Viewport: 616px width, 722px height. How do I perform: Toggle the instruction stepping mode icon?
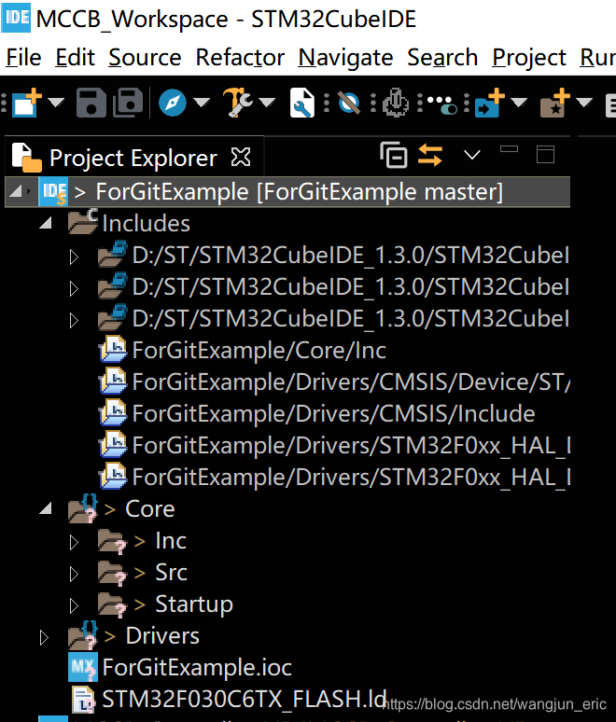click(x=441, y=105)
